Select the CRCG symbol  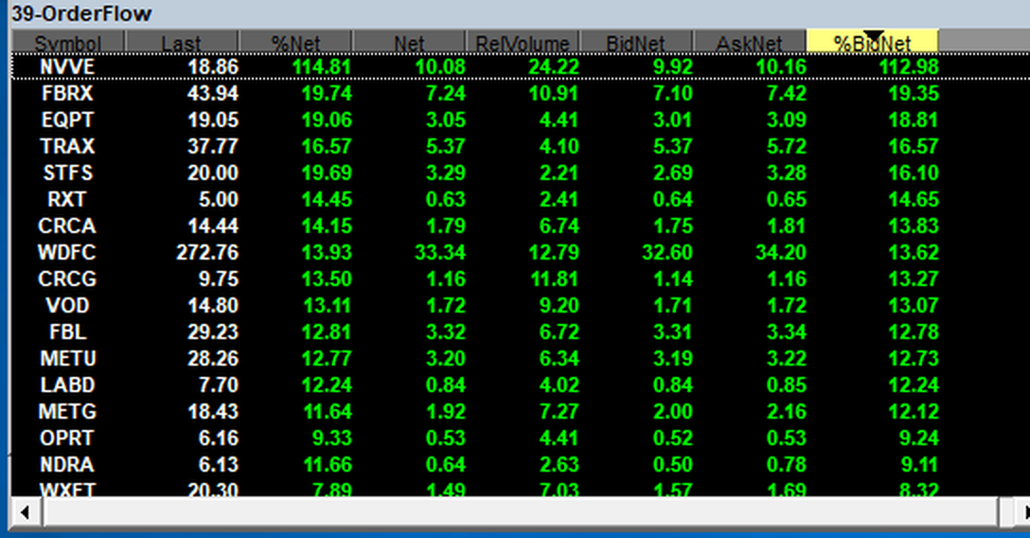tap(67, 279)
